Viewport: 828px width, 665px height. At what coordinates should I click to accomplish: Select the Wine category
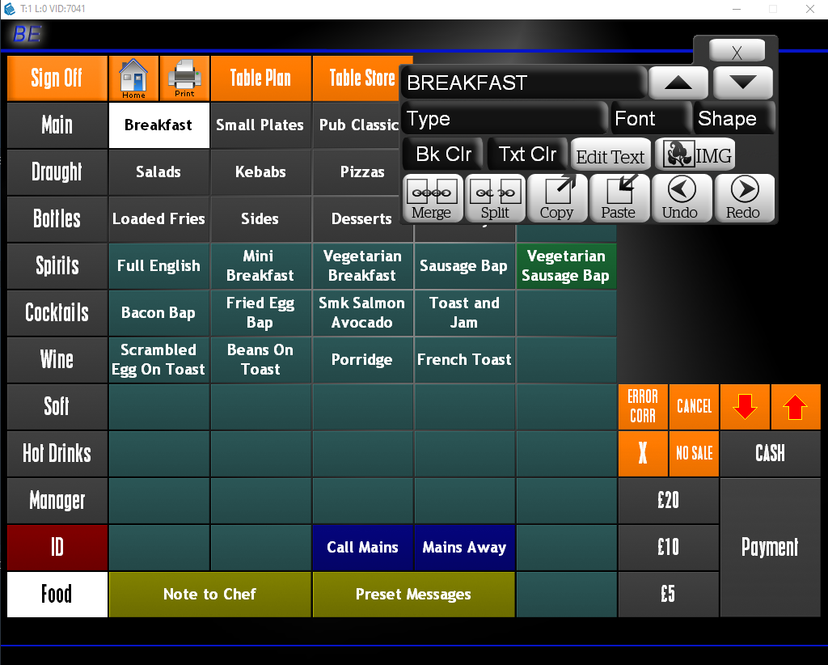click(57, 360)
